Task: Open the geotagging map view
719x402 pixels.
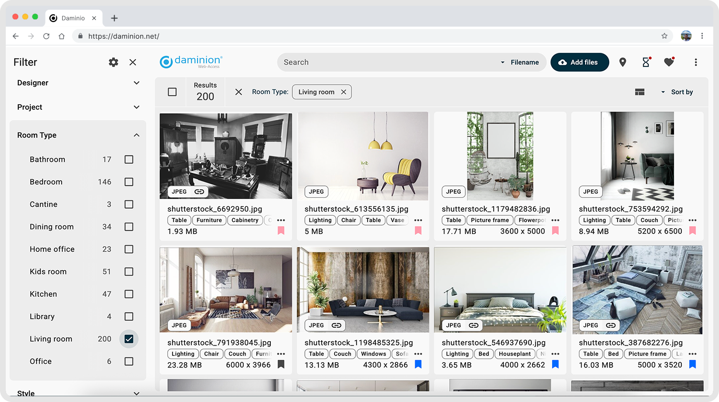Action: tap(622, 62)
